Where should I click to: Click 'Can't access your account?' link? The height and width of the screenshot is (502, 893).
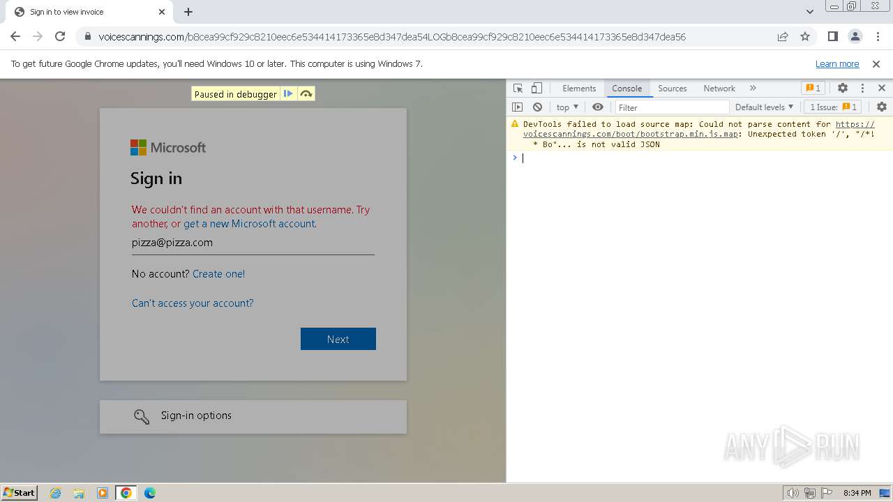coord(193,303)
